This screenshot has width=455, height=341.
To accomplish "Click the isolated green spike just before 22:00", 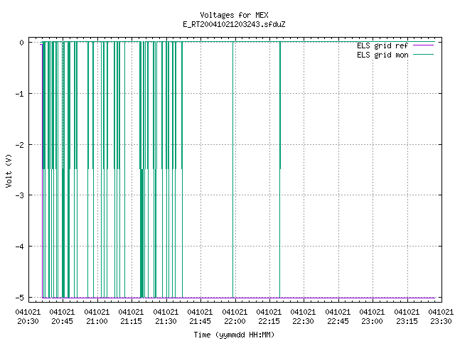I will (x=233, y=170).
